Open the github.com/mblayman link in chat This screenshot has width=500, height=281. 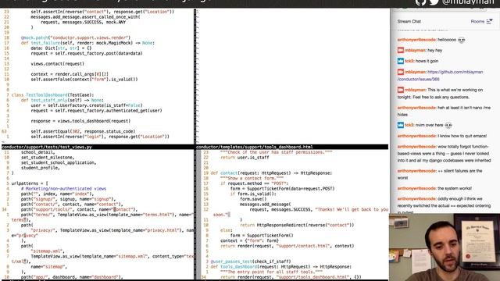coord(440,76)
